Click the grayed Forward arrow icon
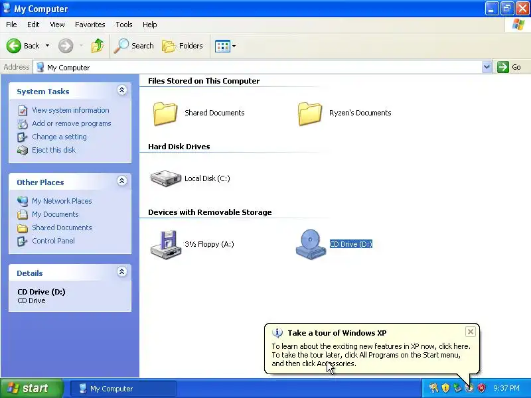This screenshot has width=531, height=398. [x=66, y=46]
